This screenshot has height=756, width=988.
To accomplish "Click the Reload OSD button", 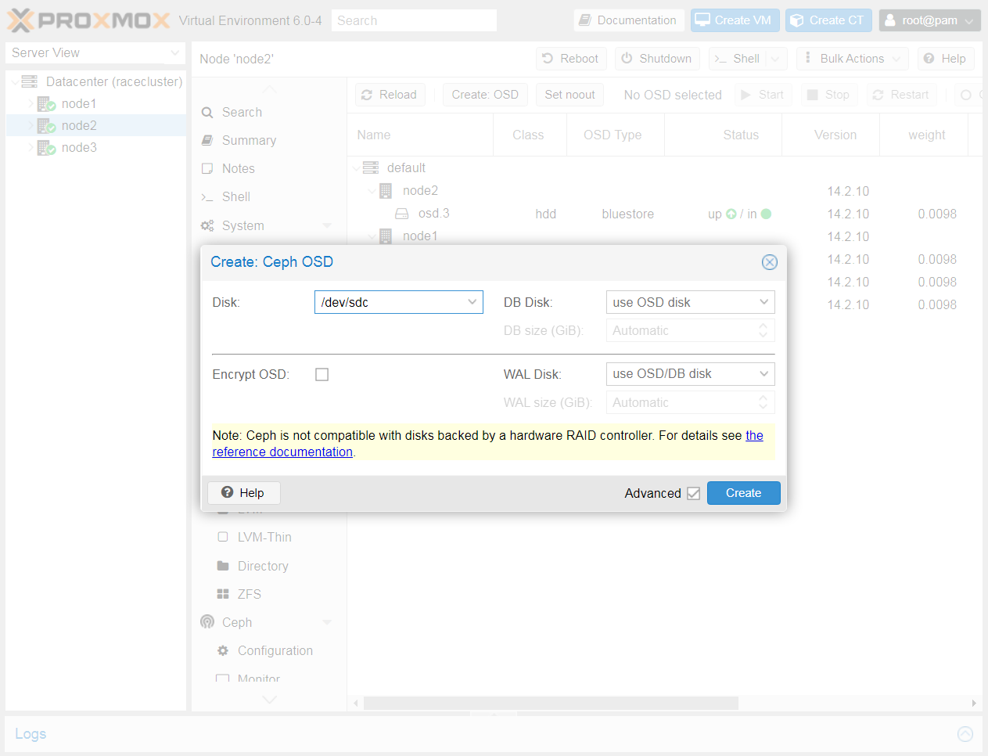I will tap(390, 95).
